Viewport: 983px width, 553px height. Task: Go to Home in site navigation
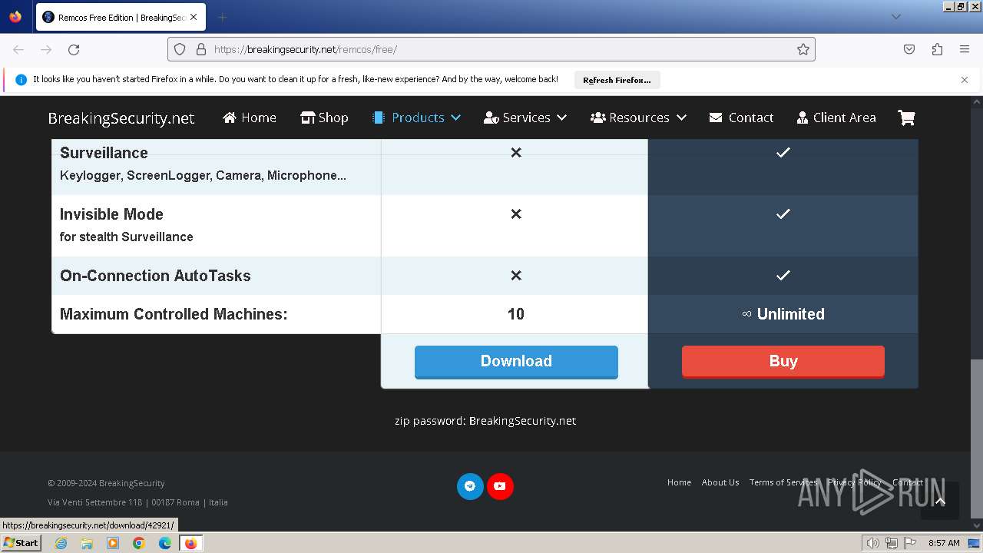pos(250,118)
